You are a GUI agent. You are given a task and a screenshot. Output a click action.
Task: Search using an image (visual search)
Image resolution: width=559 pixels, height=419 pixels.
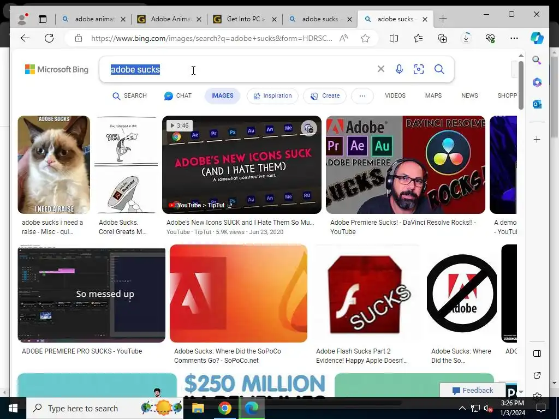tap(419, 69)
